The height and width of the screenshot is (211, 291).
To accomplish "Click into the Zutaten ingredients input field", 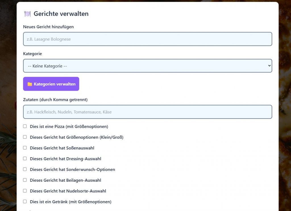I will (147, 112).
